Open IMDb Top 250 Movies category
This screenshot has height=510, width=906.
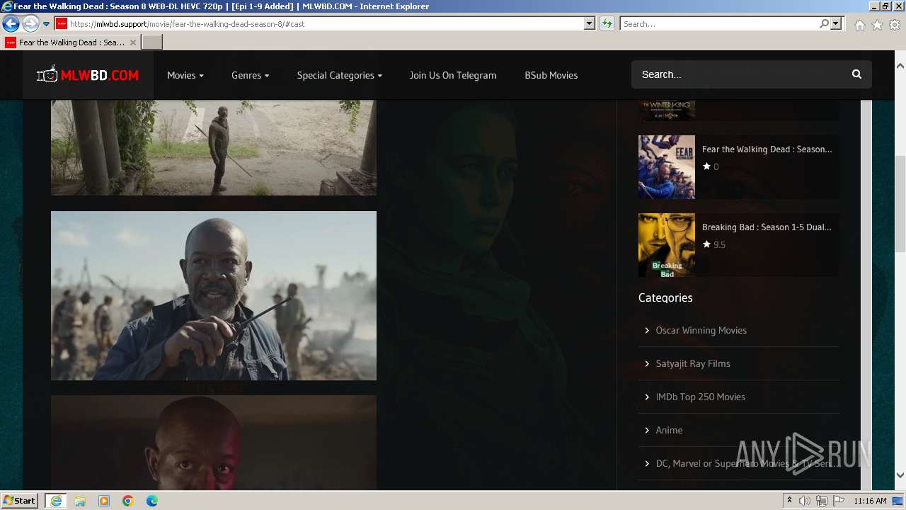tap(700, 397)
